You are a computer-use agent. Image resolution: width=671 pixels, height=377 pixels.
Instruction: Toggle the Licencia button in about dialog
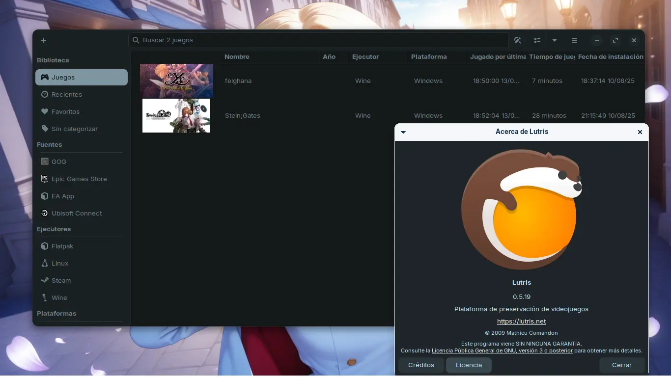(469, 365)
